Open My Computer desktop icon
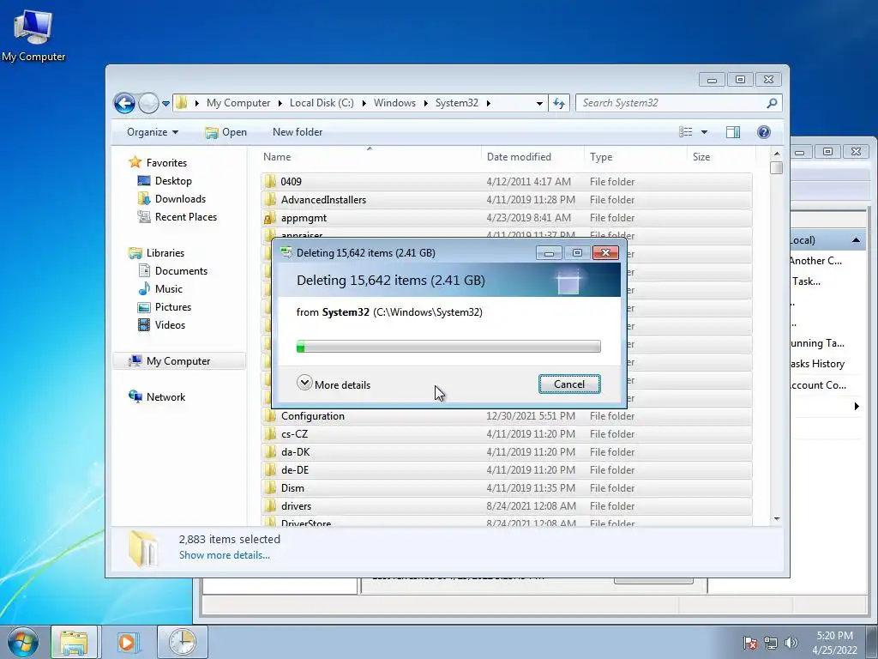Screen dimensions: 878x659 33,34
